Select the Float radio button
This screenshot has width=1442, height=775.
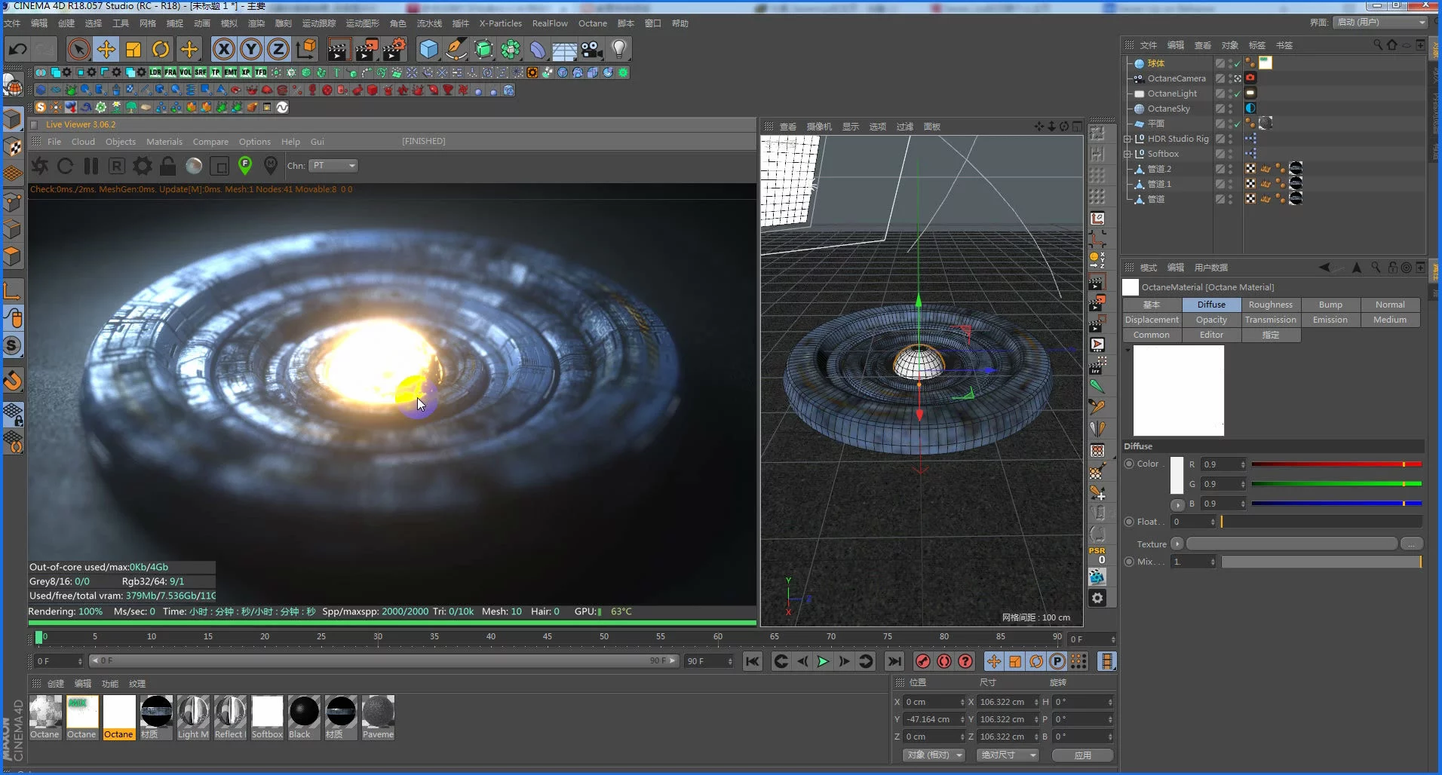coord(1129,522)
